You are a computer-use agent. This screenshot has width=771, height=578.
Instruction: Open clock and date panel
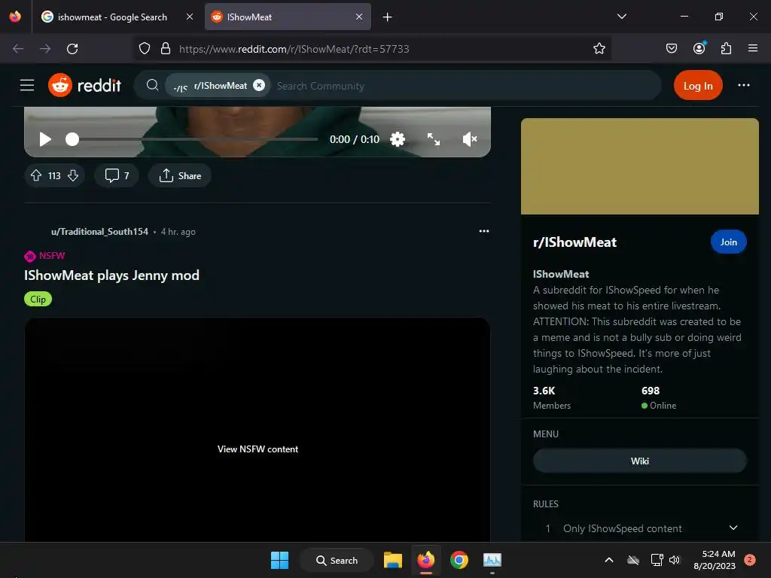click(x=715, y=560)
